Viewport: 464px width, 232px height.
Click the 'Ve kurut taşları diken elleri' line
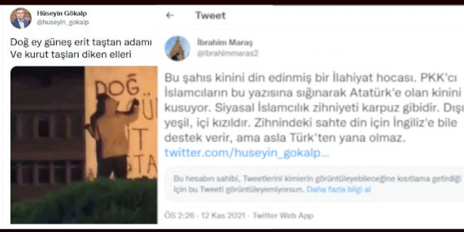(x=71, y=54)
